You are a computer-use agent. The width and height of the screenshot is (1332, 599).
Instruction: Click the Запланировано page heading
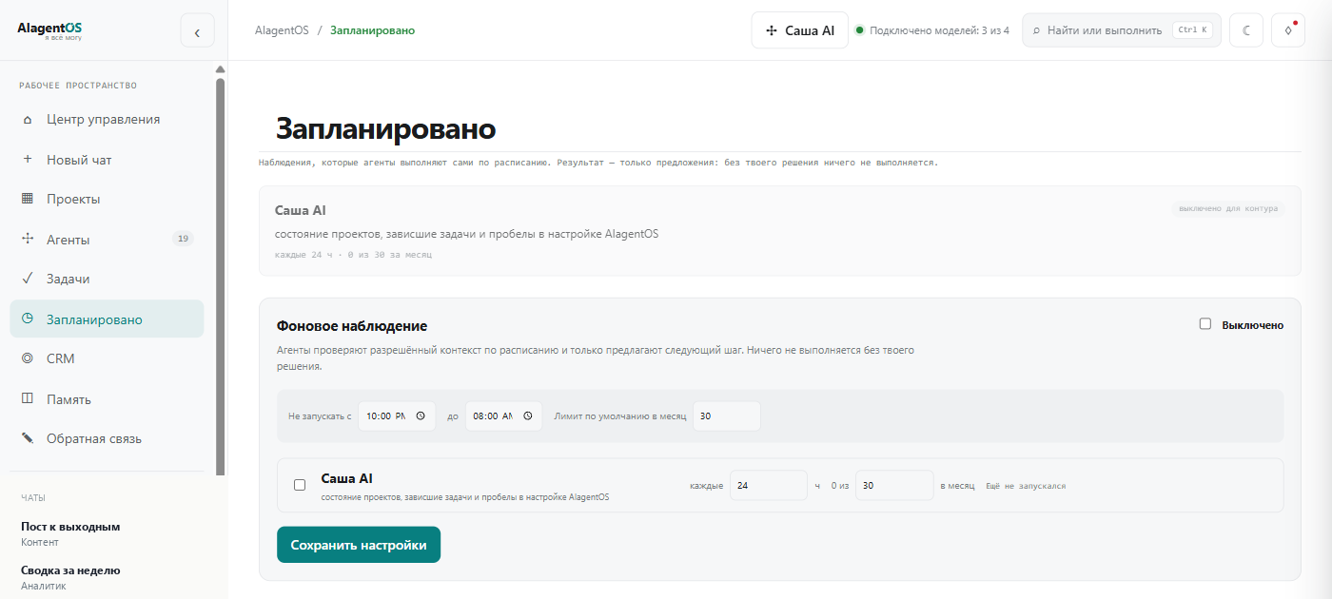[x=385, y=129]
